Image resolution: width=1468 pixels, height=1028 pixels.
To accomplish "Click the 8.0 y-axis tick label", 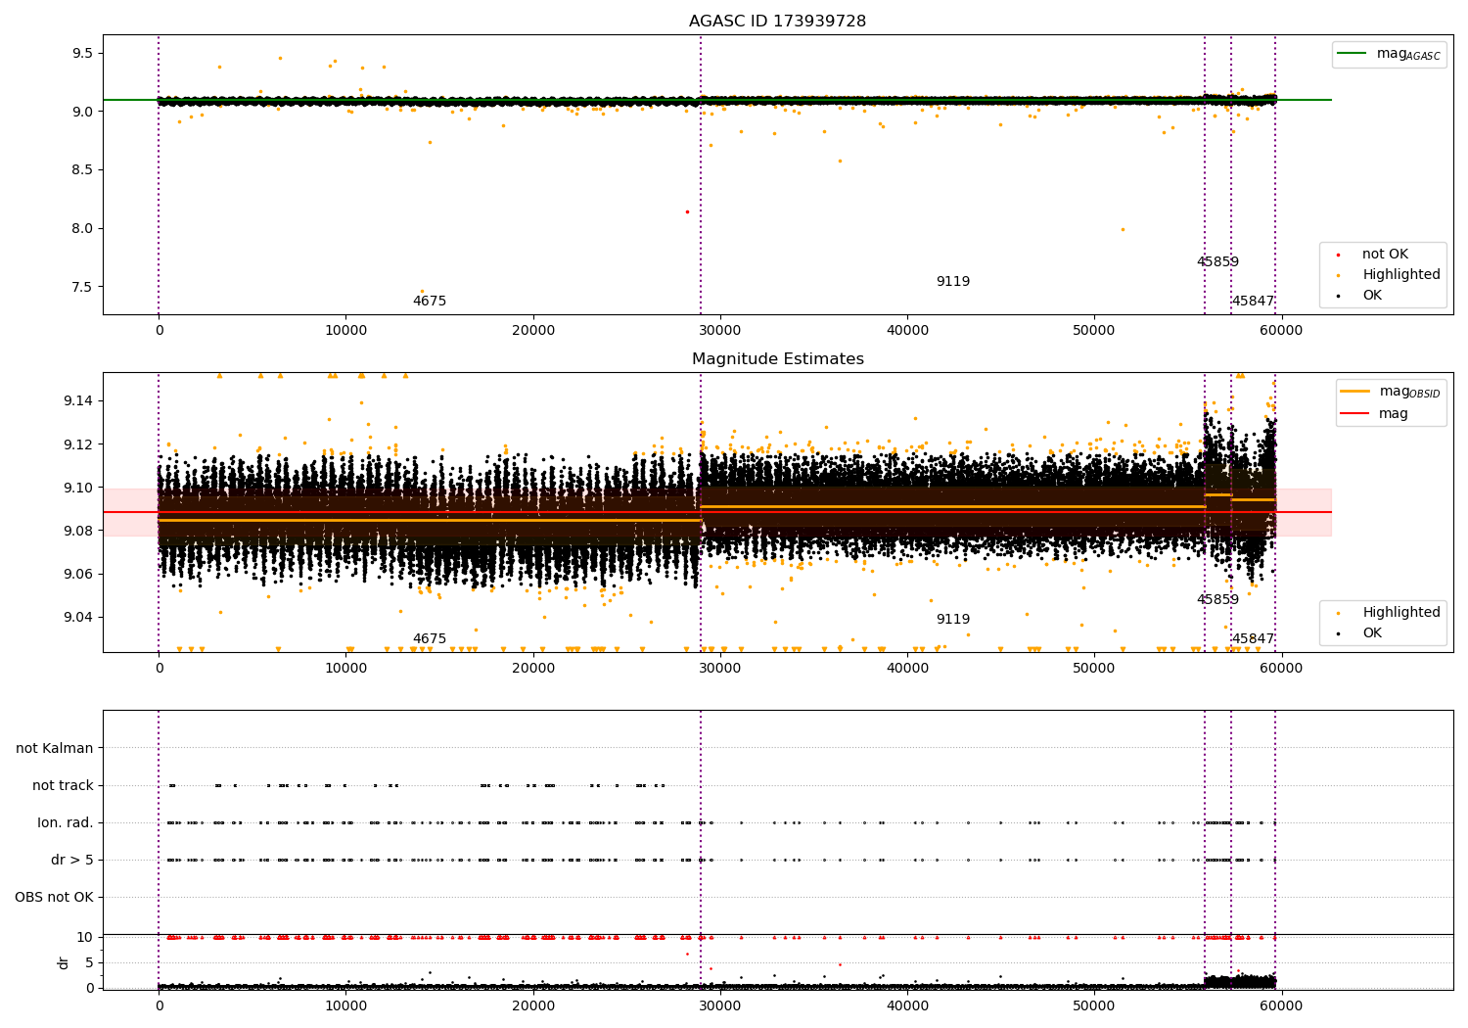I will click(x=82, y=229).
